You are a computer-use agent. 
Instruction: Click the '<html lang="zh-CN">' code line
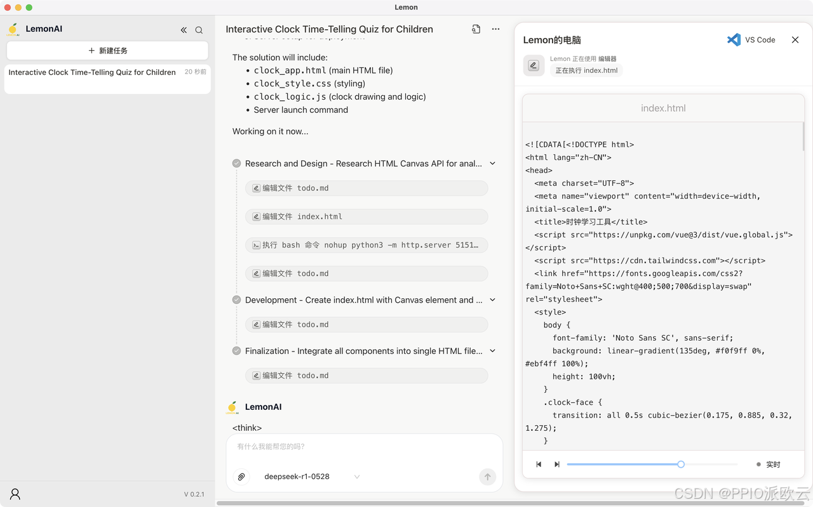pyautogui.click(x=568, y=157)
